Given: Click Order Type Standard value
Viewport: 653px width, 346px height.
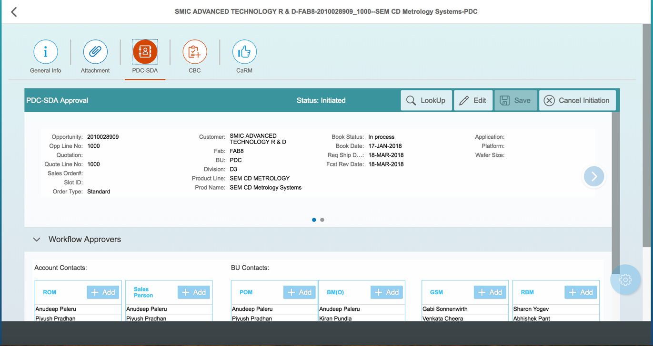Looking at the screenshot, I should (99, 192).
